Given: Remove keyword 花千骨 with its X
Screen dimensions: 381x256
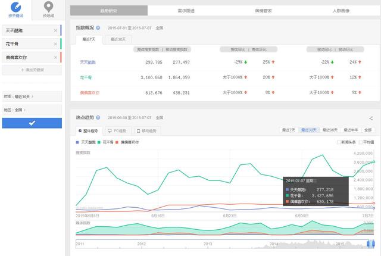Looking at the screenshot, I should (55, 44).
